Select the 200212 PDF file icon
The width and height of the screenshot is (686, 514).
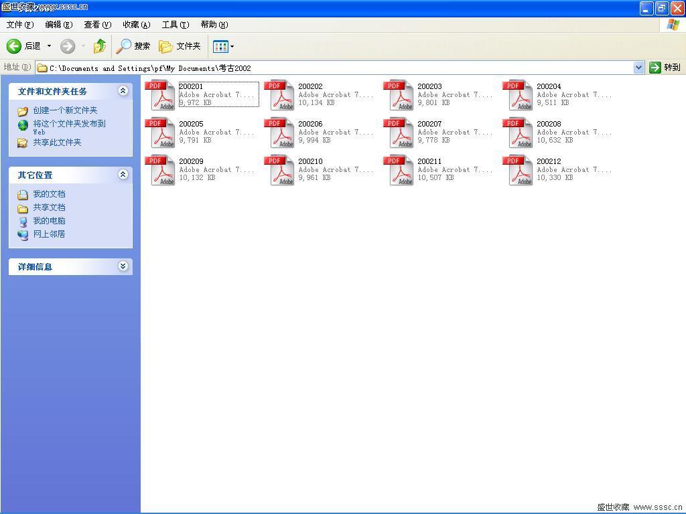tap(521, 170)
